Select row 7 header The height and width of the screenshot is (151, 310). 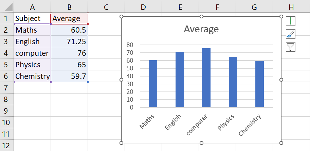7,88
